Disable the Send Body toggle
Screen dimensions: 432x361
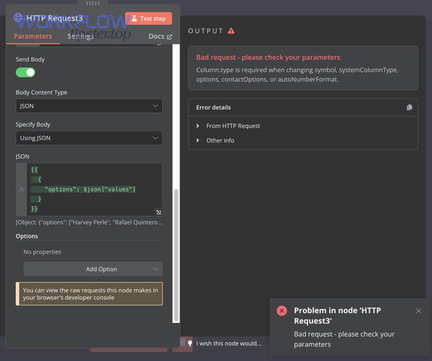[25, 72]
